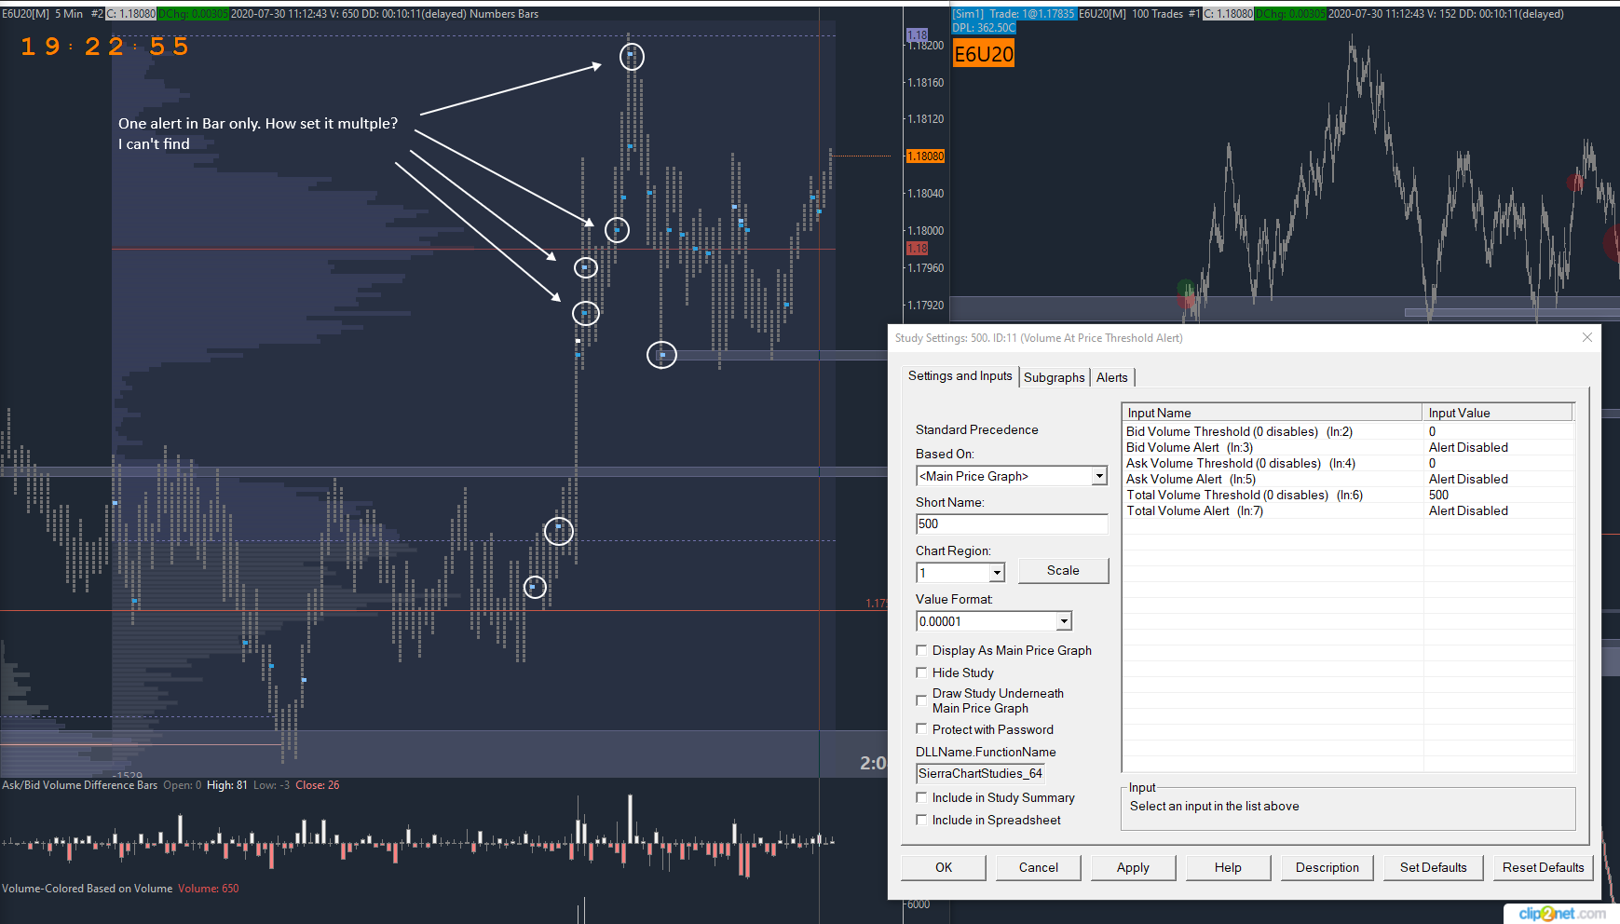This screenshot has height=924, width=1620.
Task: Close the Study Settings dialog
Action: click(x=1587, y=337)
